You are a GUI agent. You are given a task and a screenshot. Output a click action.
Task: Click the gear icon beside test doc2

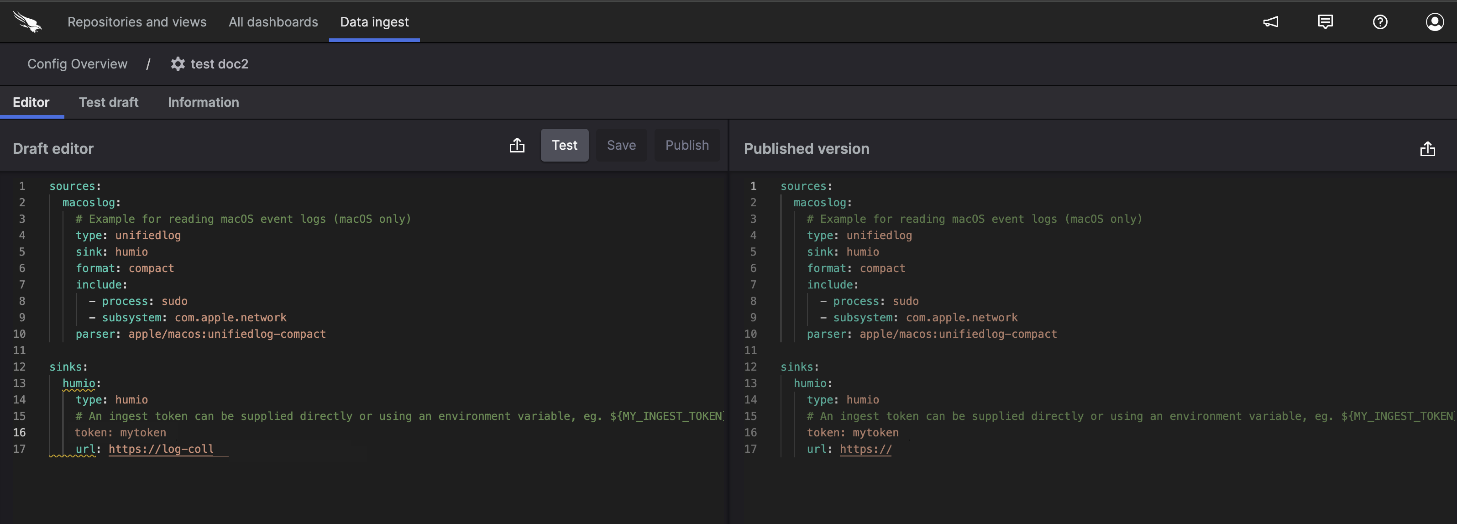(177, 63)
